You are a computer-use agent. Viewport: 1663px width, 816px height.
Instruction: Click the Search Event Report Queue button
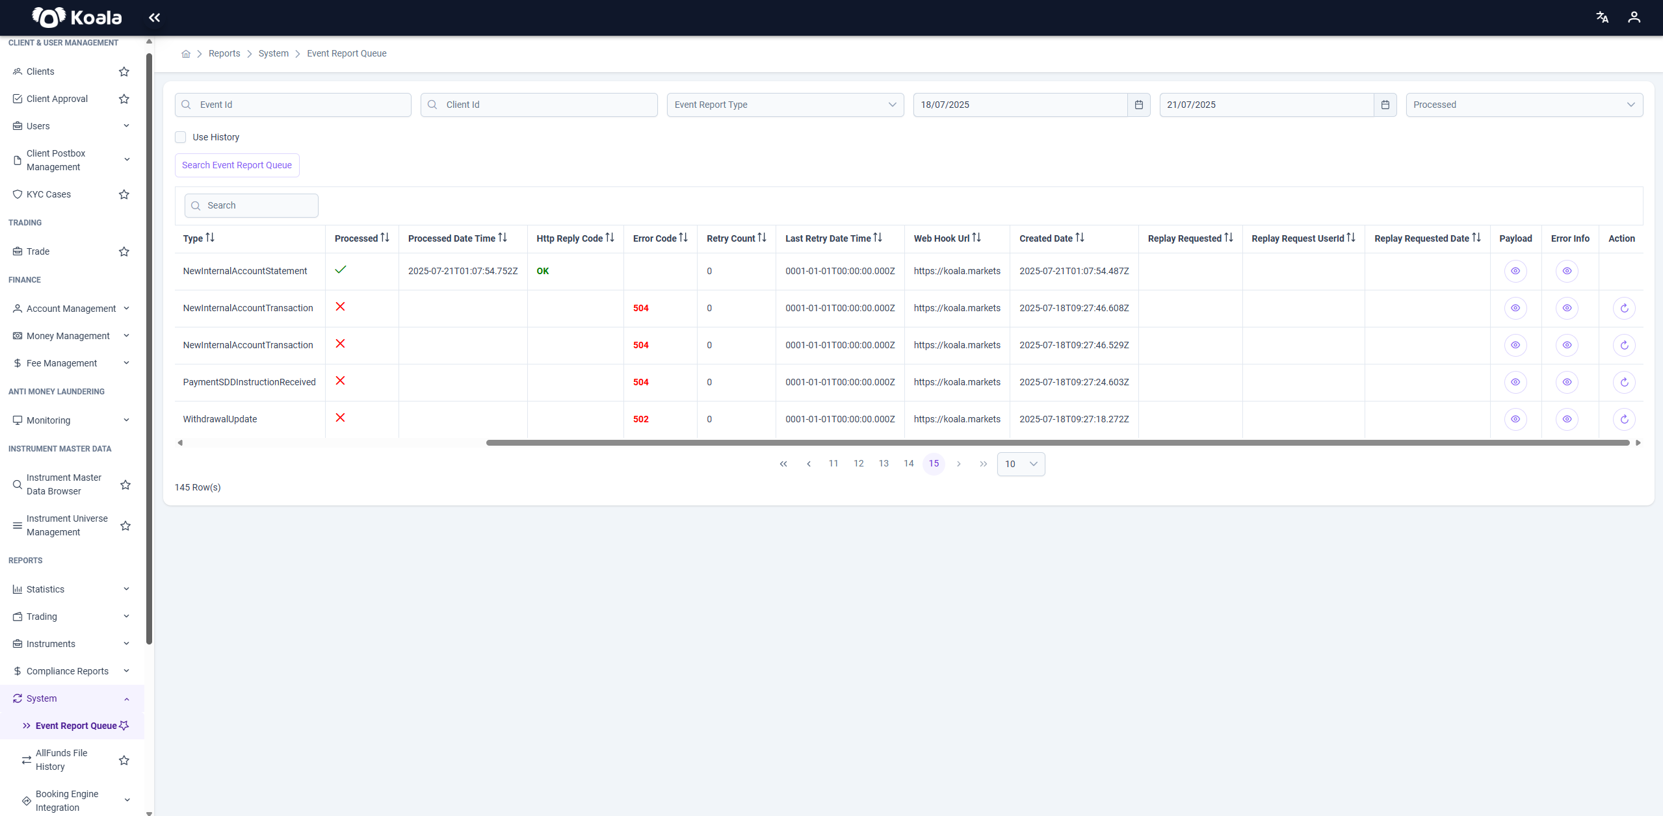pos(237,165)
